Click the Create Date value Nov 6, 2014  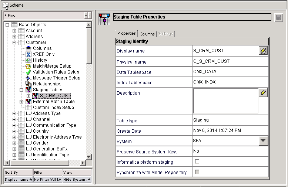click(217, 130)
